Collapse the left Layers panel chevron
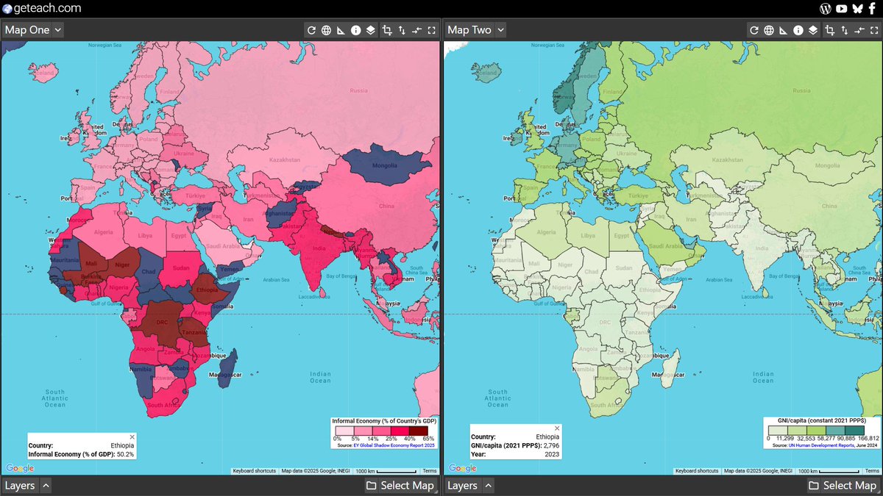The height and width of the screenshot is (496, 883). [x=46, y=486]
